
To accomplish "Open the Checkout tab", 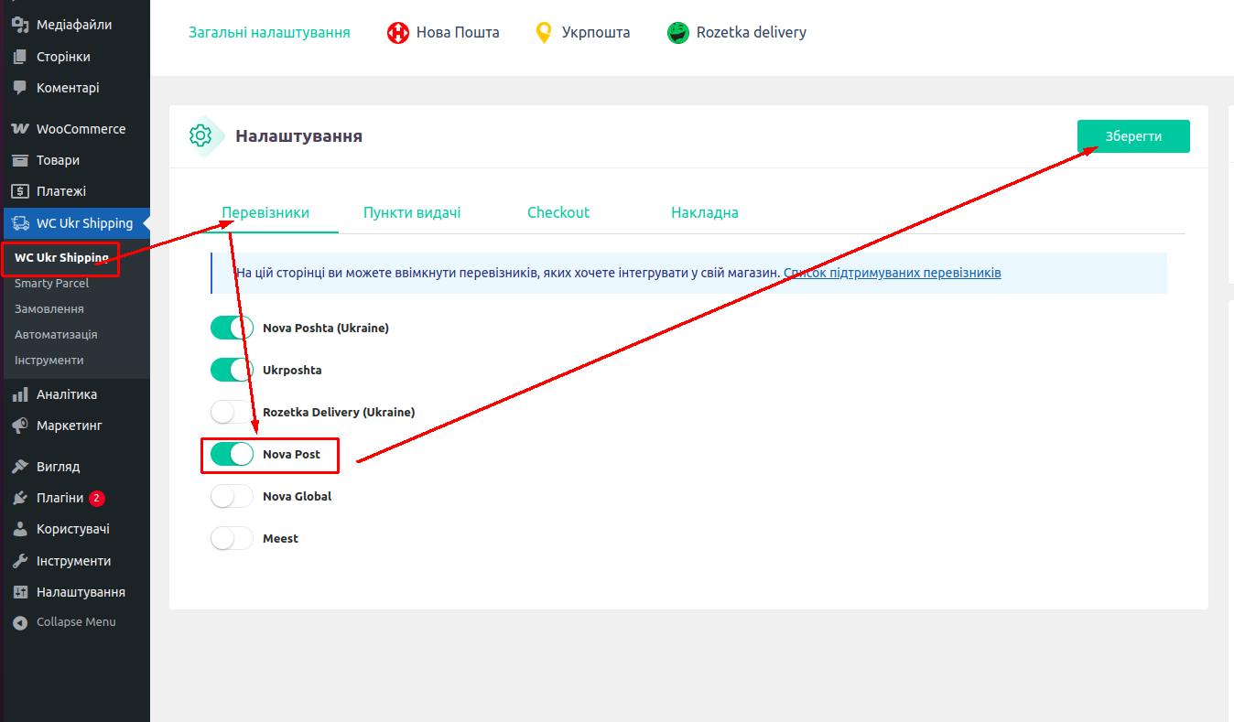I will (x=558, y=212).
